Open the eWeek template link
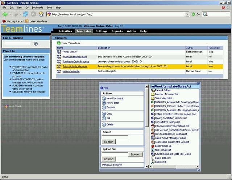232x180 pixels. click(x=71, y=71)
